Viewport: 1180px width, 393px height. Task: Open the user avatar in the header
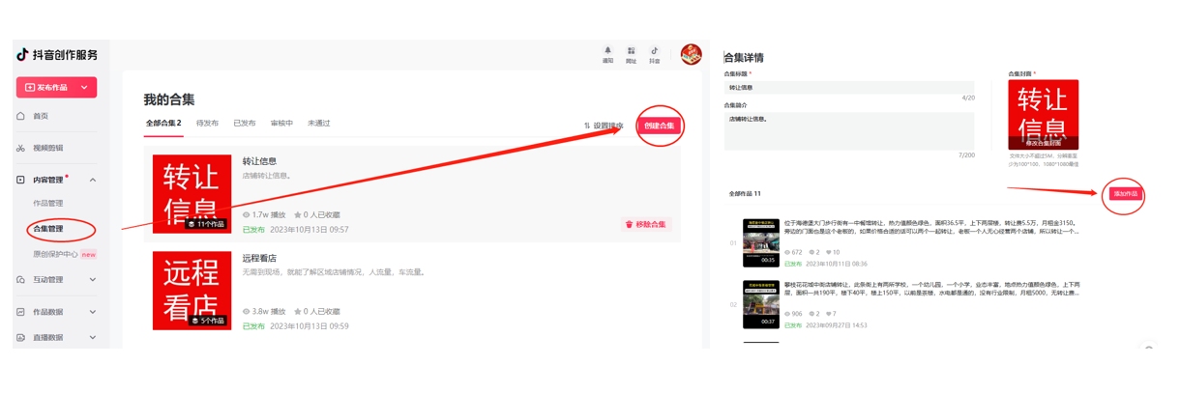pyautogui.click(x=691, y=54)
